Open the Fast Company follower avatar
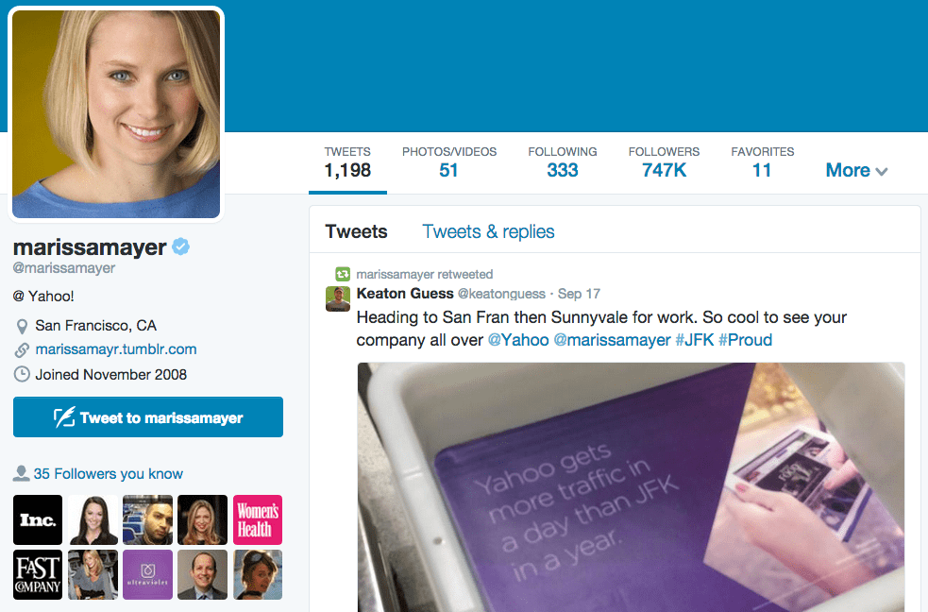The image size is (928, 612). (38, 575)
